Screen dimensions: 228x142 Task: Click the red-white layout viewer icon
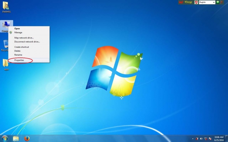click(196, 2)
